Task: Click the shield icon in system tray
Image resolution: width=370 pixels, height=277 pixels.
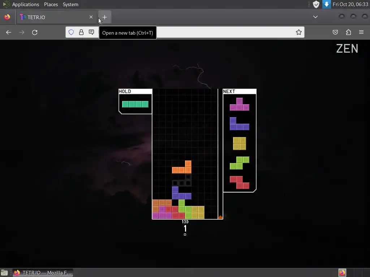Action: coord(316,4)
